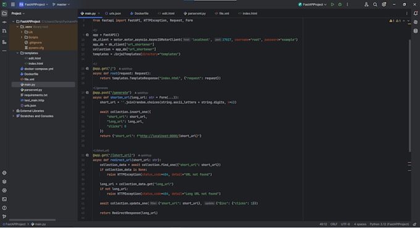Open the Code With Me icon
Screen dimensions: 420x228
[x=366, y=4]
